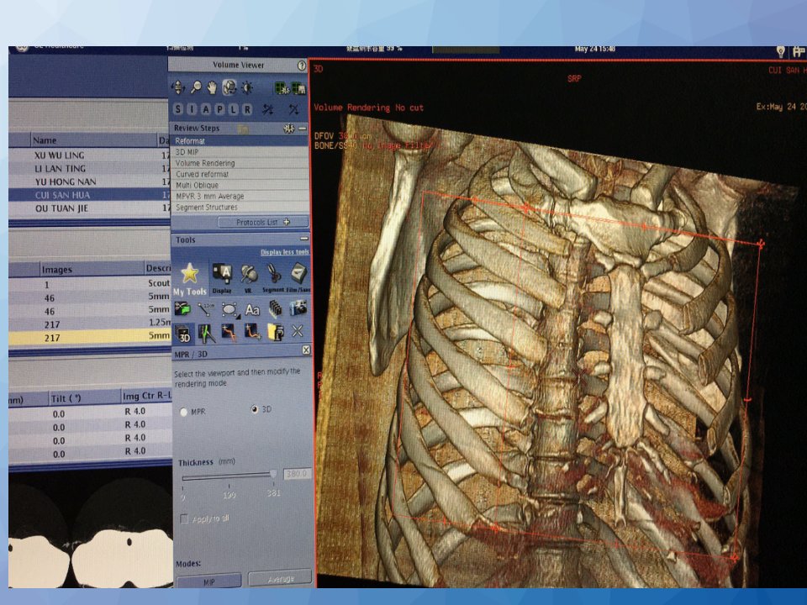Set Posterior view with P button
The image size is (807, 605).
pos(219,109)
